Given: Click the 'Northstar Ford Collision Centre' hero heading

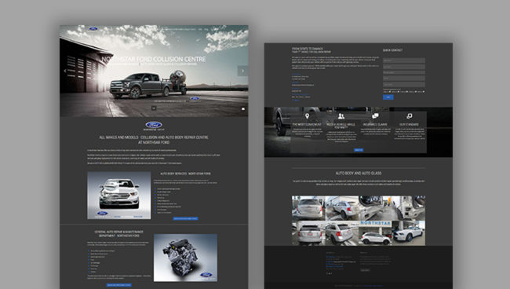Looking at the screenshot, I should coord(154,59).
